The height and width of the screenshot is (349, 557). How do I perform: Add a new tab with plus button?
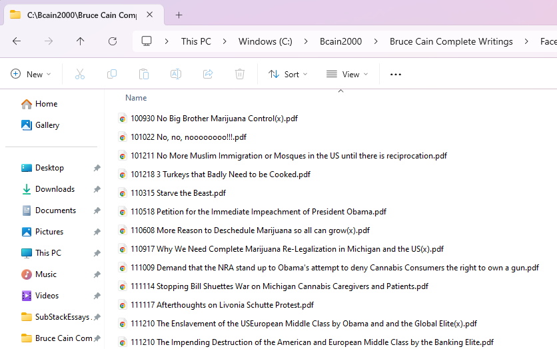tap(179, 15)
